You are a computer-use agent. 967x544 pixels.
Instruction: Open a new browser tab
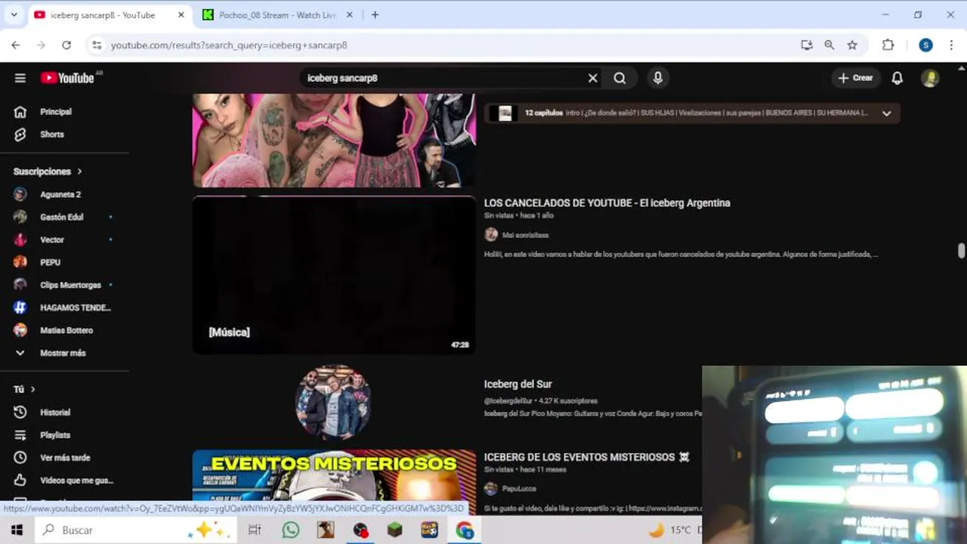point(375,15)
